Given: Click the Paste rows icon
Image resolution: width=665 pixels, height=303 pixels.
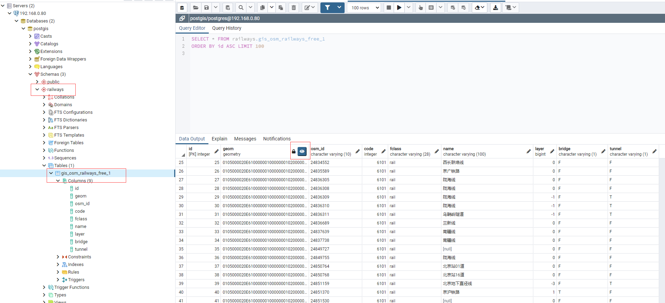Looking at the screenshot, I should pyautogui.click(x=281, y=8).
